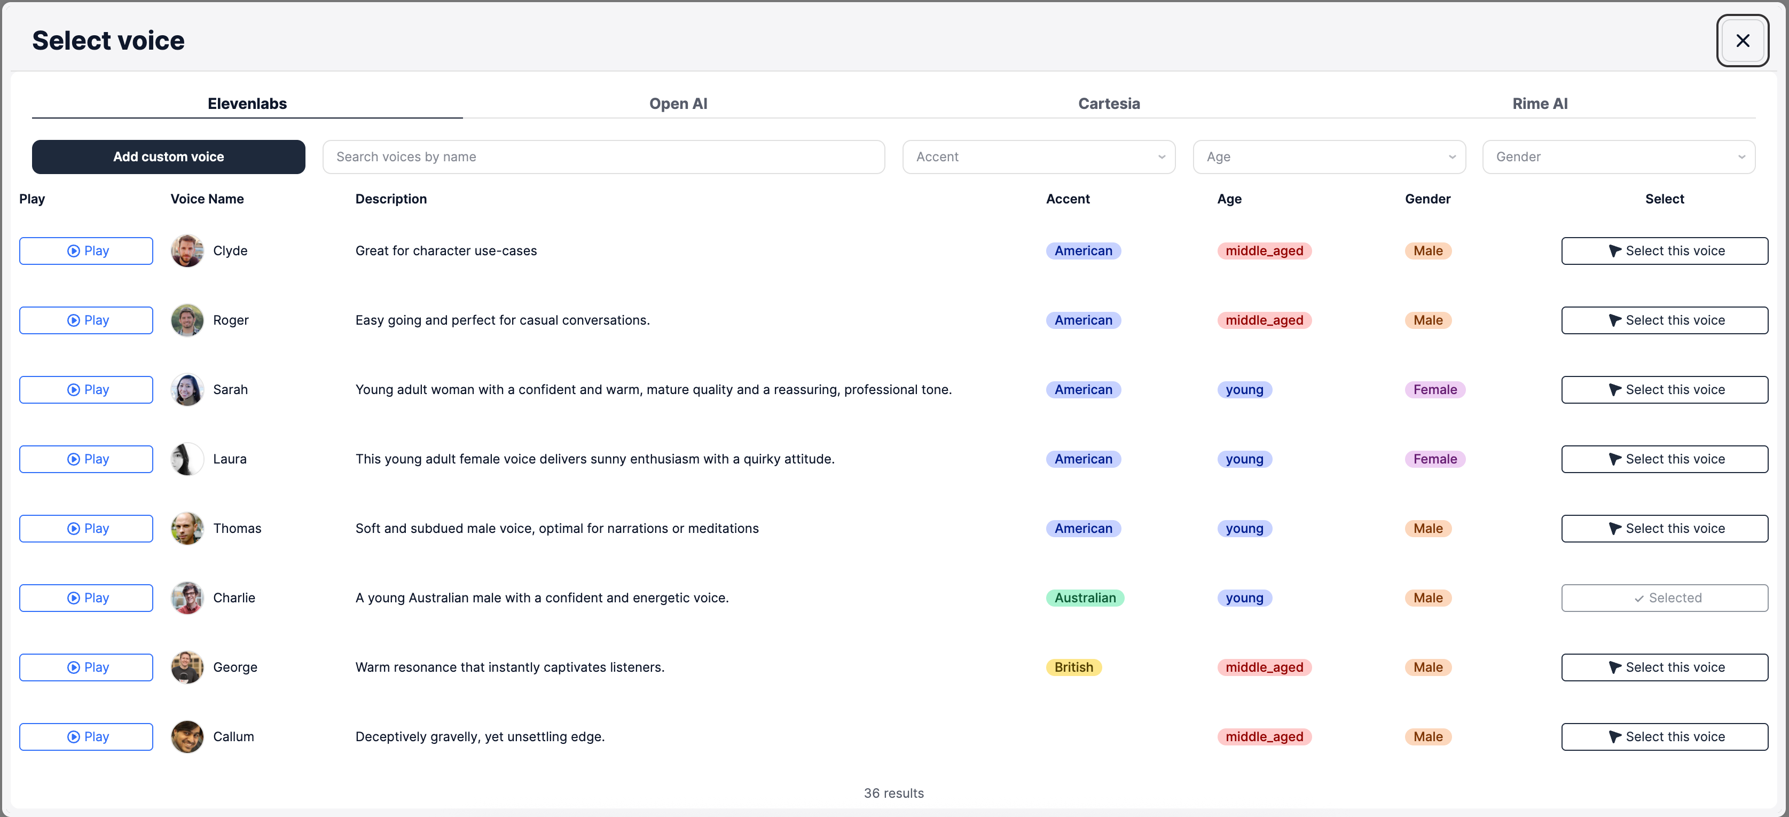The image size is (1789, 817).
Task: Select this voice for Clyde
Action: point(1665,250)
